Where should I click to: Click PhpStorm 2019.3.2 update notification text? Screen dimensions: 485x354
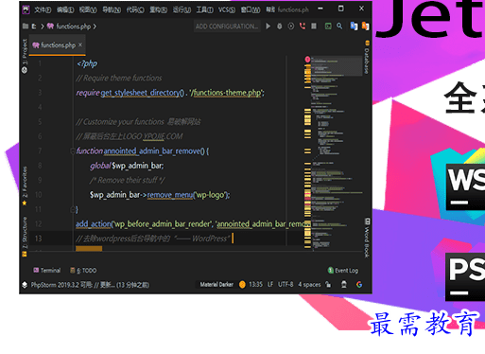pos(90,285)
